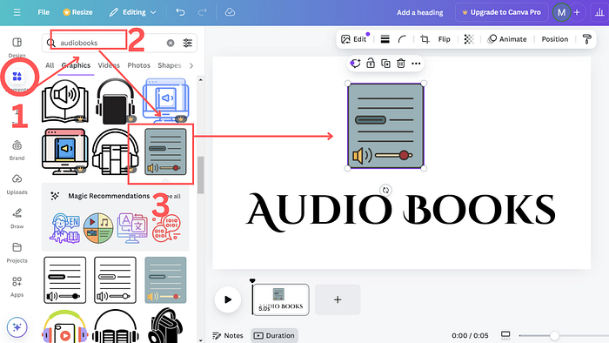Select the red binary speech bubbles recommendation

click(x=166, y=228)
